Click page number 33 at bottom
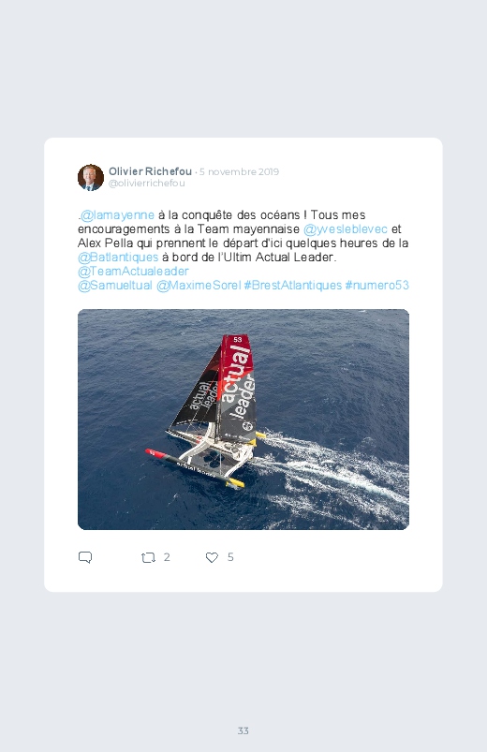Viewport: 487px width, 752px height. [x=243, y=730]
